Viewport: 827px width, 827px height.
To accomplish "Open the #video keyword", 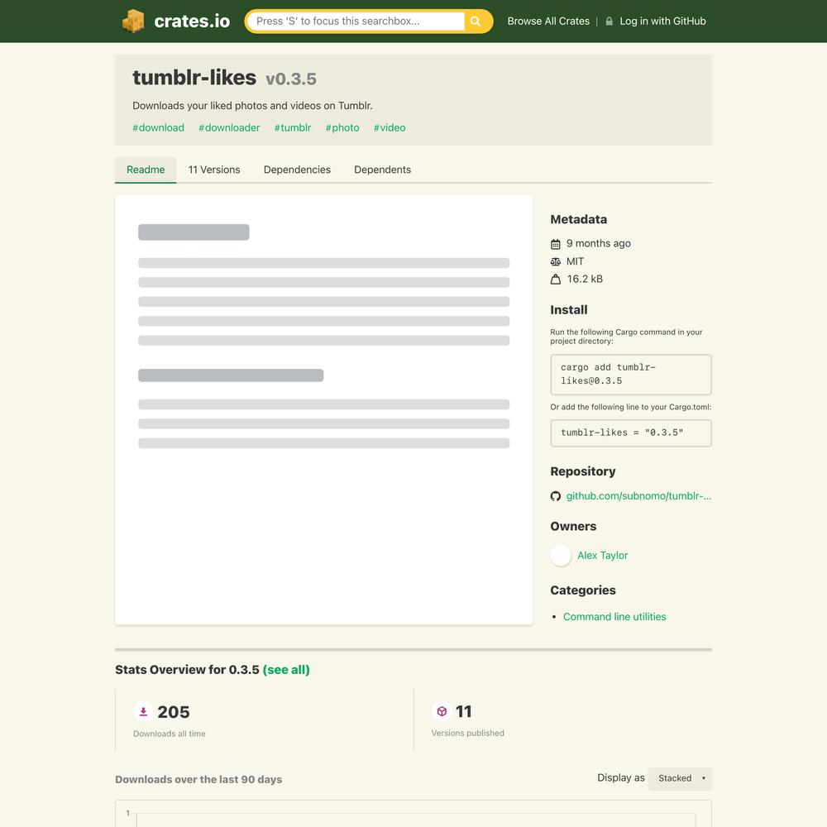I will 390,127.
